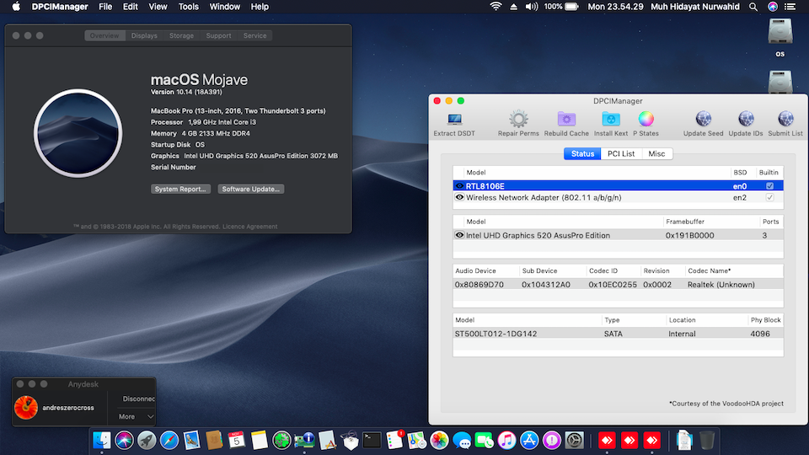Viewport: 809px width, 455px height.
Task: Click the Licence Agreement link
Action: click(x=249, y=227)
